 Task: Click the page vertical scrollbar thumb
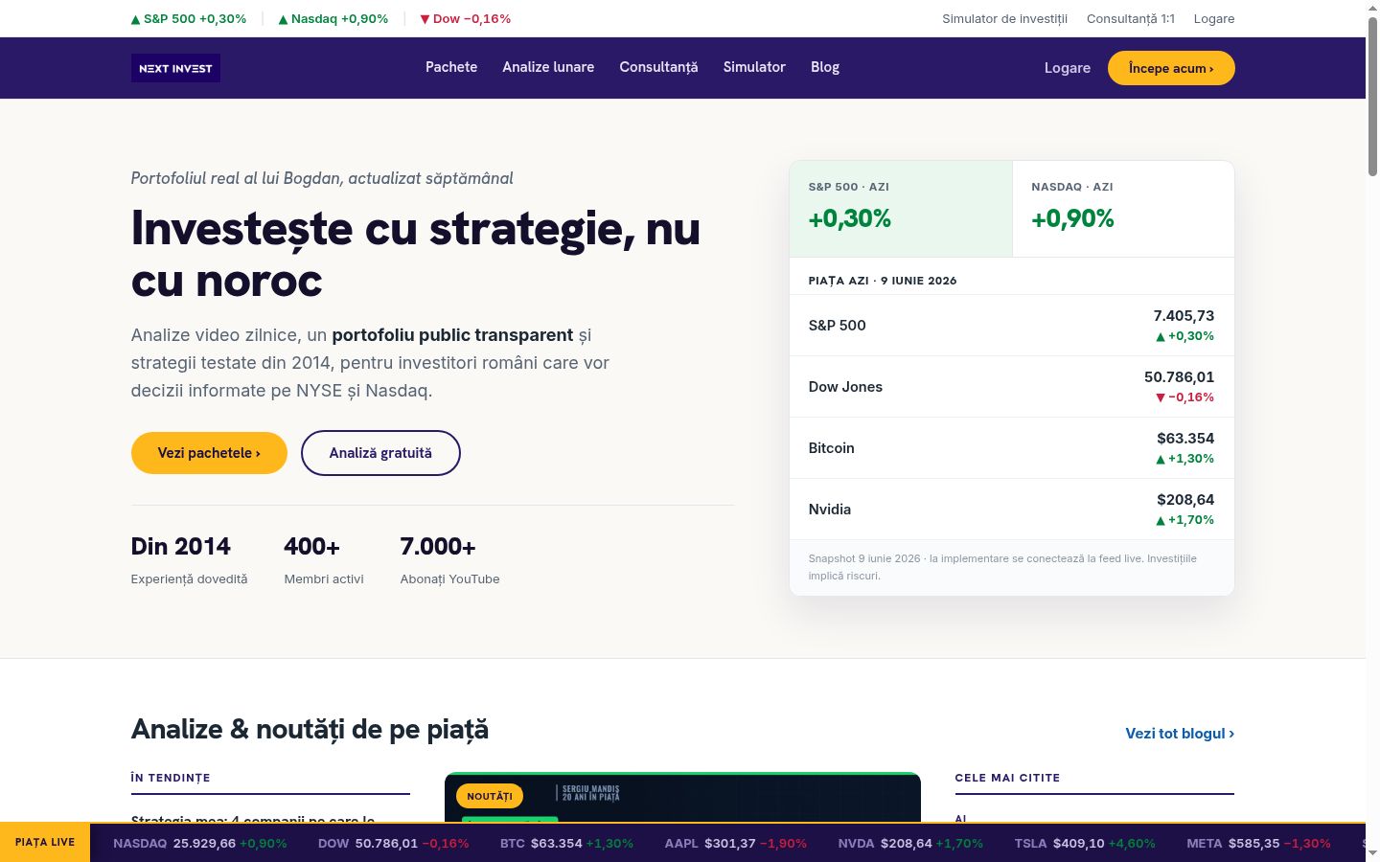(1372, 96)
